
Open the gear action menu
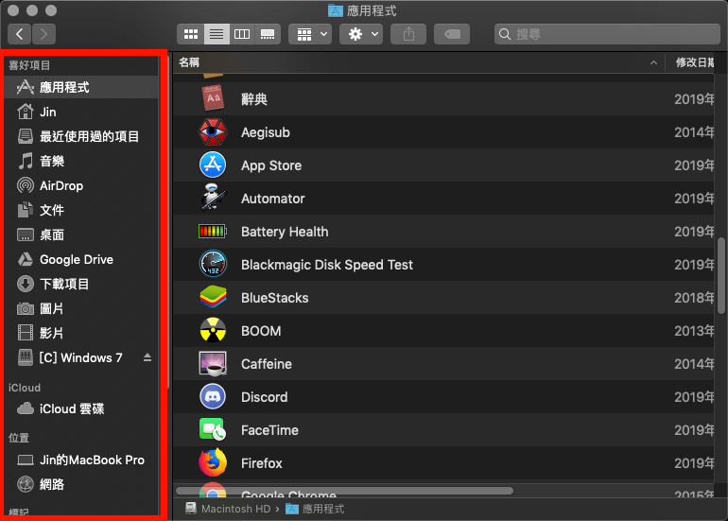click(x=361, y=34)
